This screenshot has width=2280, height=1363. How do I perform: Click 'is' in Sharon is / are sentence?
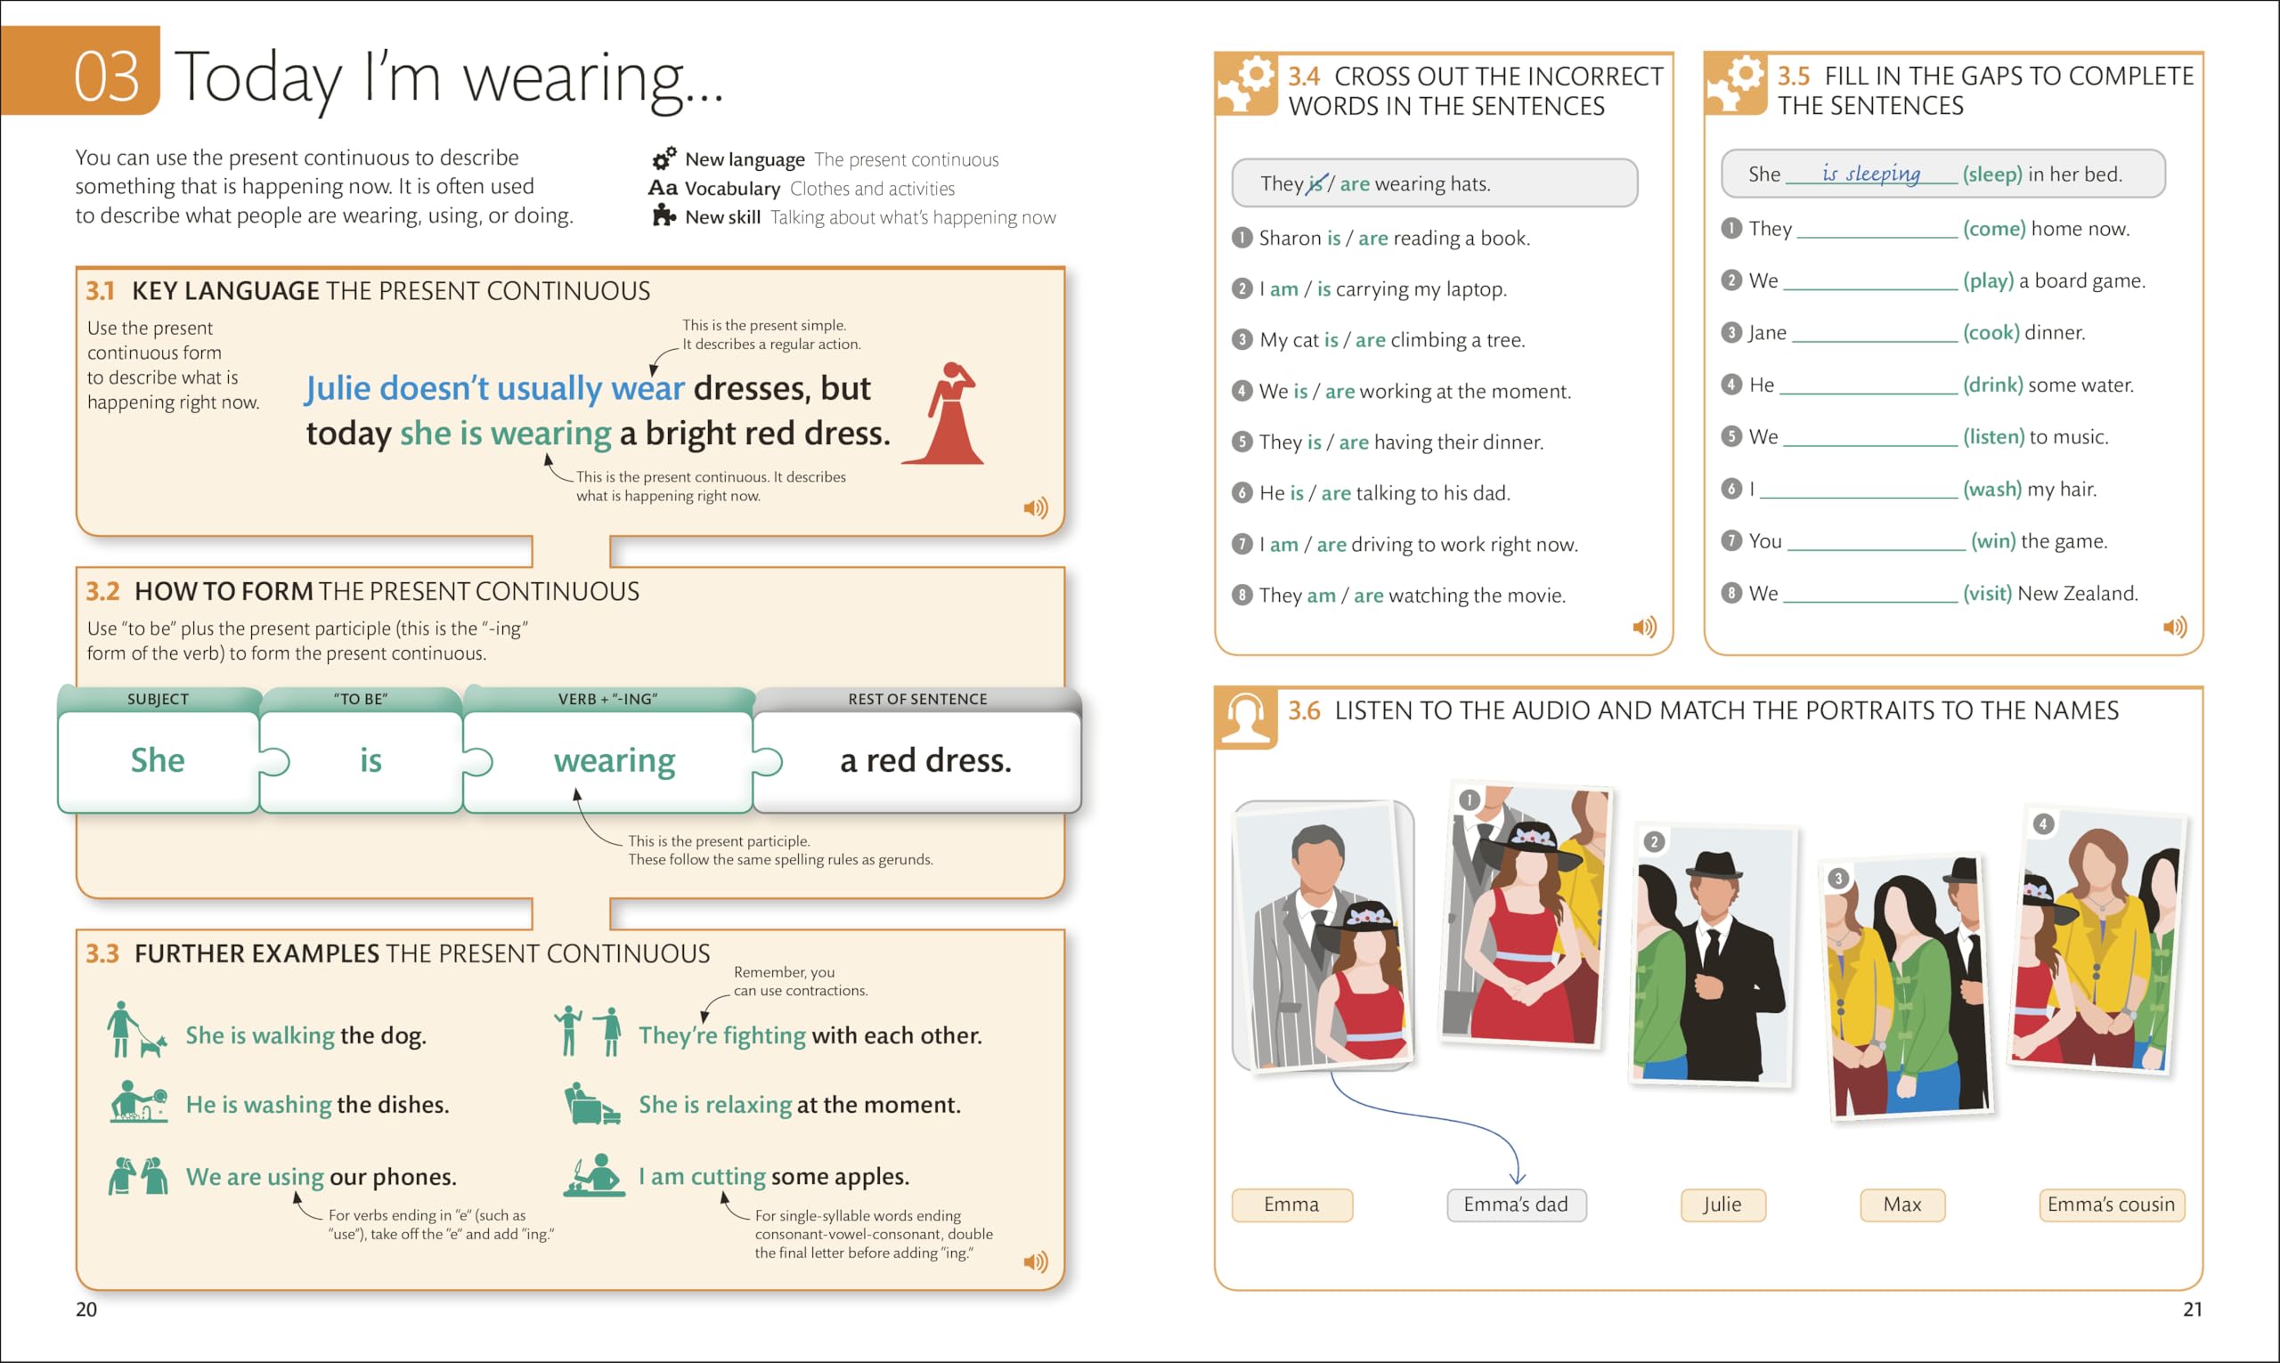(x=1333, y=239)
